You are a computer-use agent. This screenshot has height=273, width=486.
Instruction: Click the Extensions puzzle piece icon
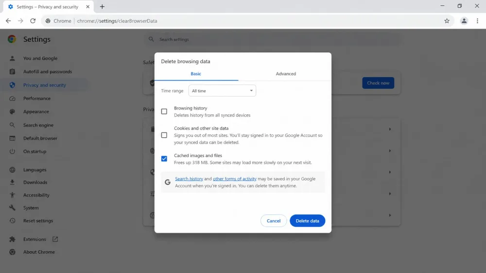point(12,240)
